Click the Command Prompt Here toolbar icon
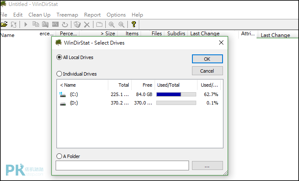This screenshot has width=299, height=181. [55, 24]
